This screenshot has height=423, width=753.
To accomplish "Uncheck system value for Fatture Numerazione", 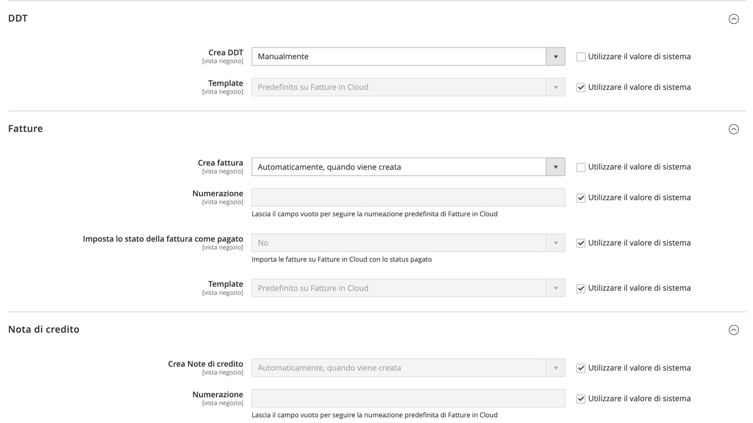I will 581,198.
